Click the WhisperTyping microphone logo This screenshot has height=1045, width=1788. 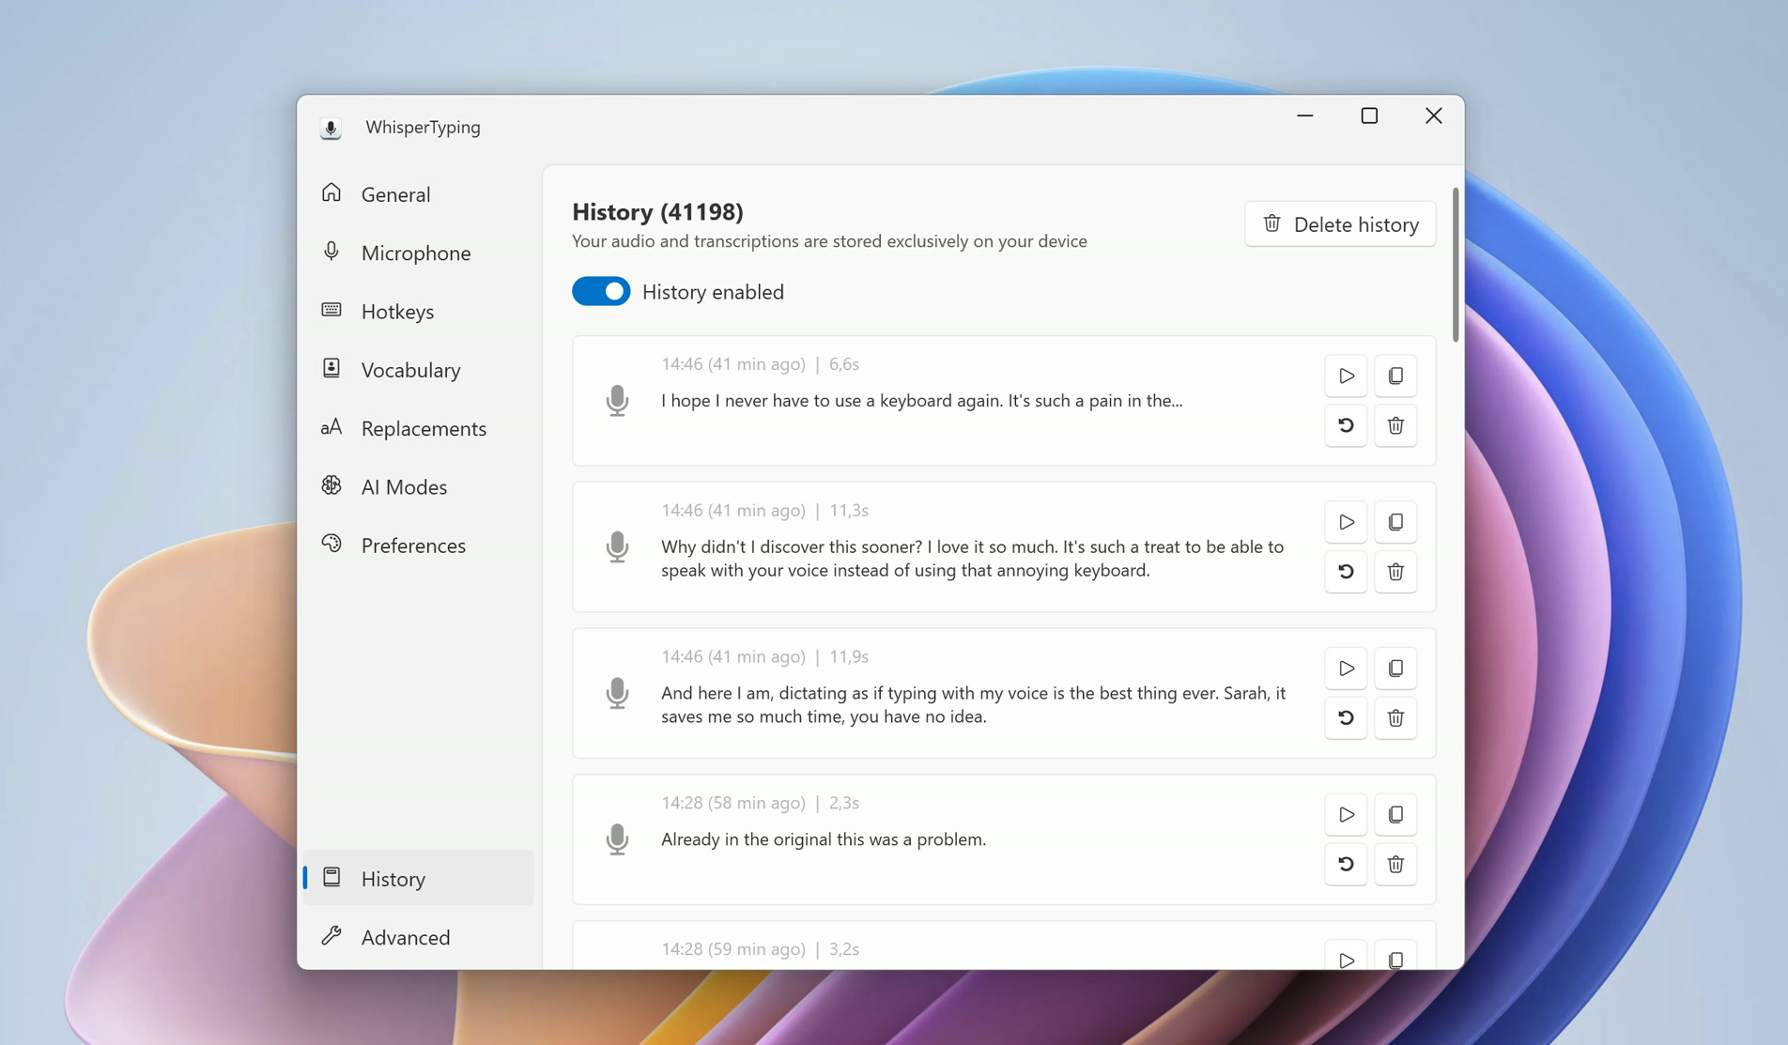click(331, 128)
